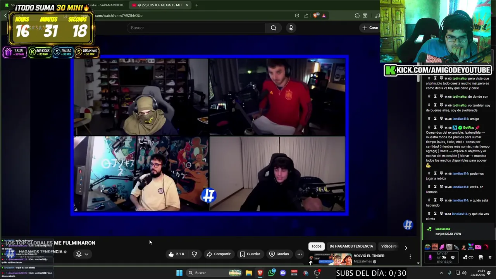Open the HAGAMOS TENDENCIA channel name
496x279 pixels.
(40, 252)
